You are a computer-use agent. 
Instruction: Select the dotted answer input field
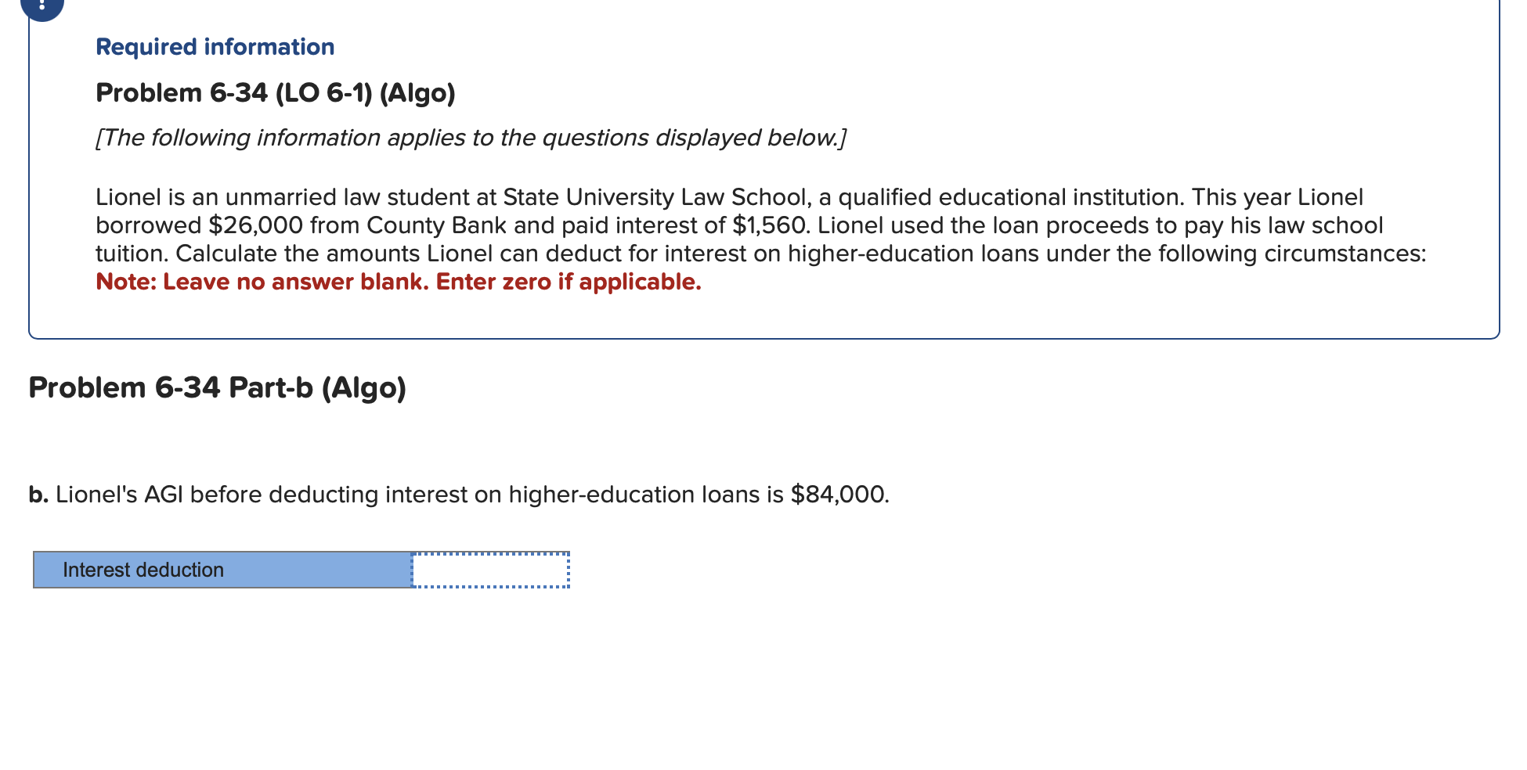[491, 570]
